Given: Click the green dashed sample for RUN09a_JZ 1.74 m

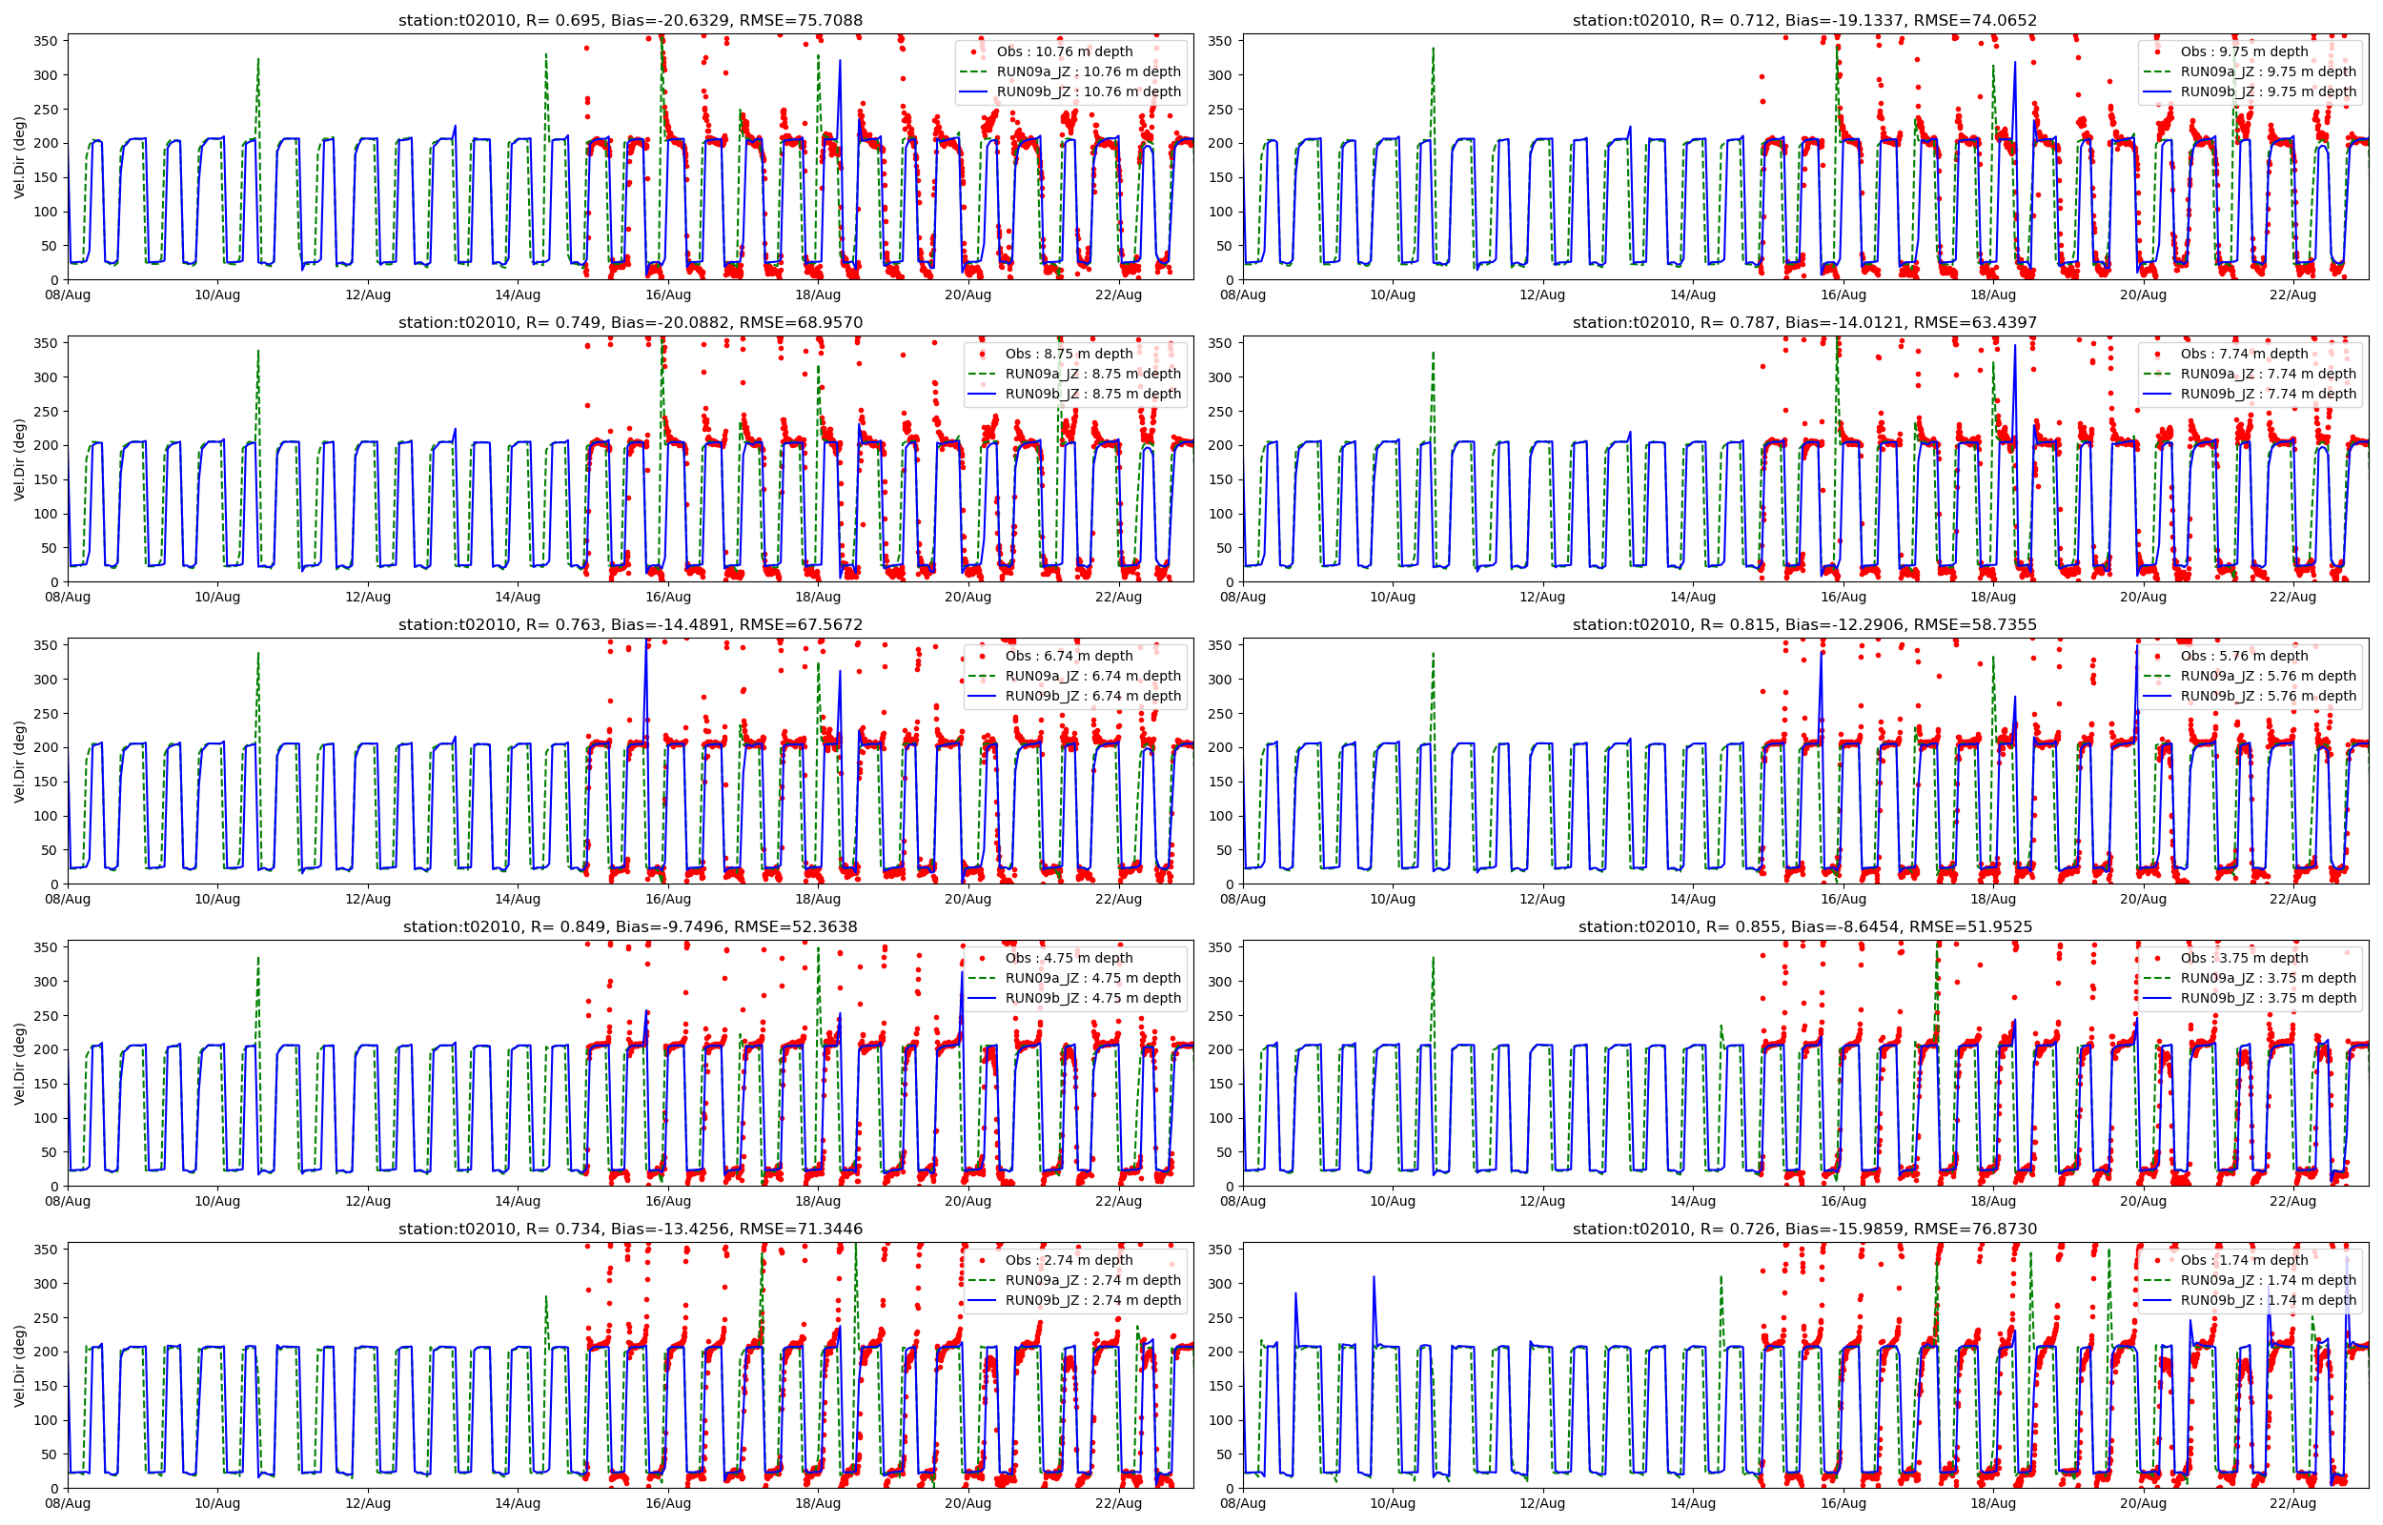Looking at the screenshot, I should point(2156,1280).
